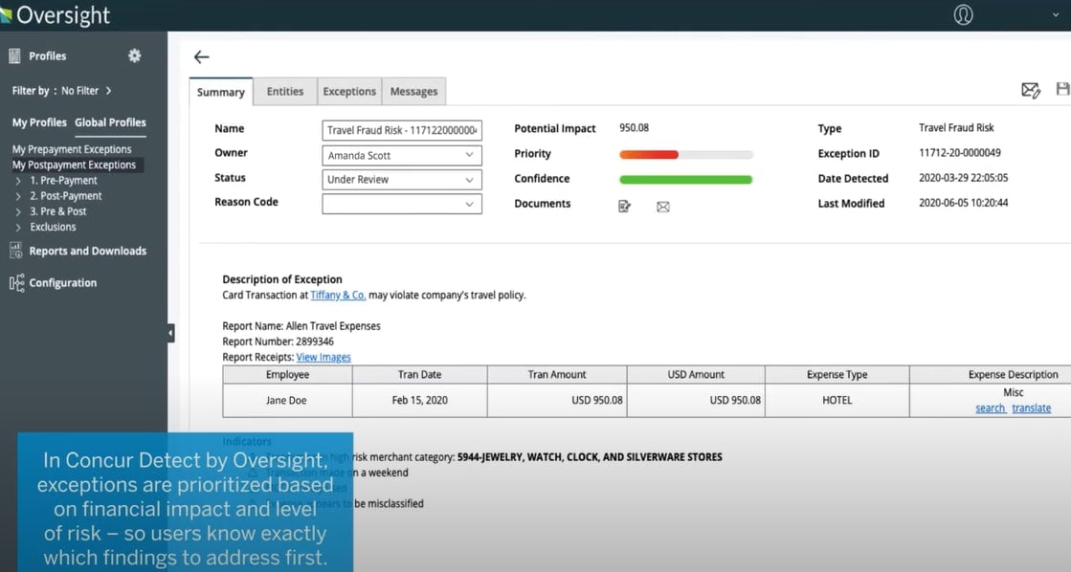
Task: Open the Documents envelope icon
Action: [662, 207]
